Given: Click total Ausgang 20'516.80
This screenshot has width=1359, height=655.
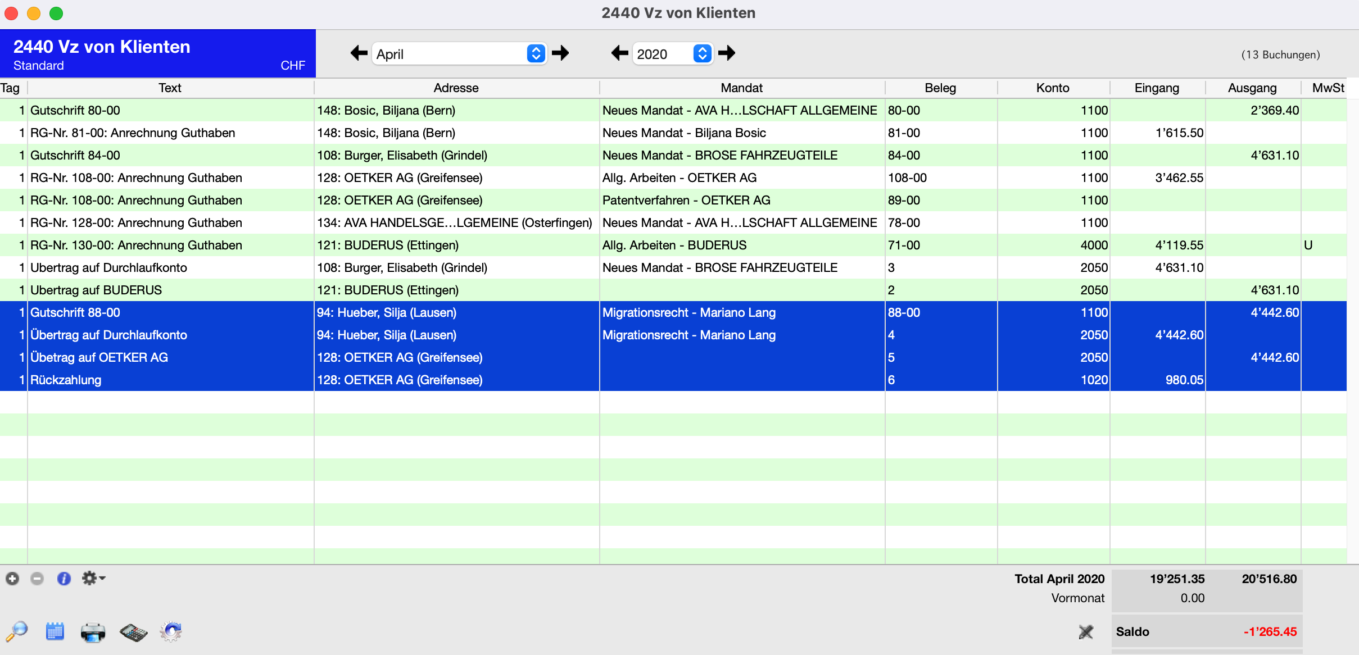Looking at the screenshot, I should 1269,579.
